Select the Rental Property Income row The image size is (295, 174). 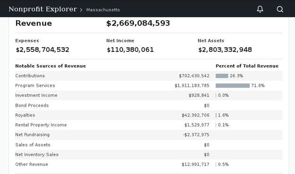pyautogui.click(x=149, y=125)
